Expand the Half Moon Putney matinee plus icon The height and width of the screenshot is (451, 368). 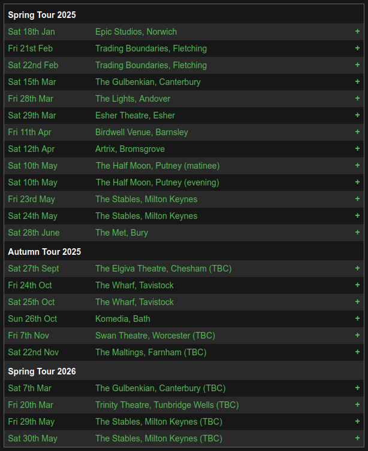[357, 165]
